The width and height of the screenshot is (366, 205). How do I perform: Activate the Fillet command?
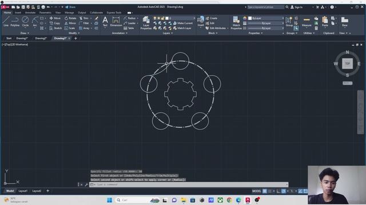click(x=84, y=23)
